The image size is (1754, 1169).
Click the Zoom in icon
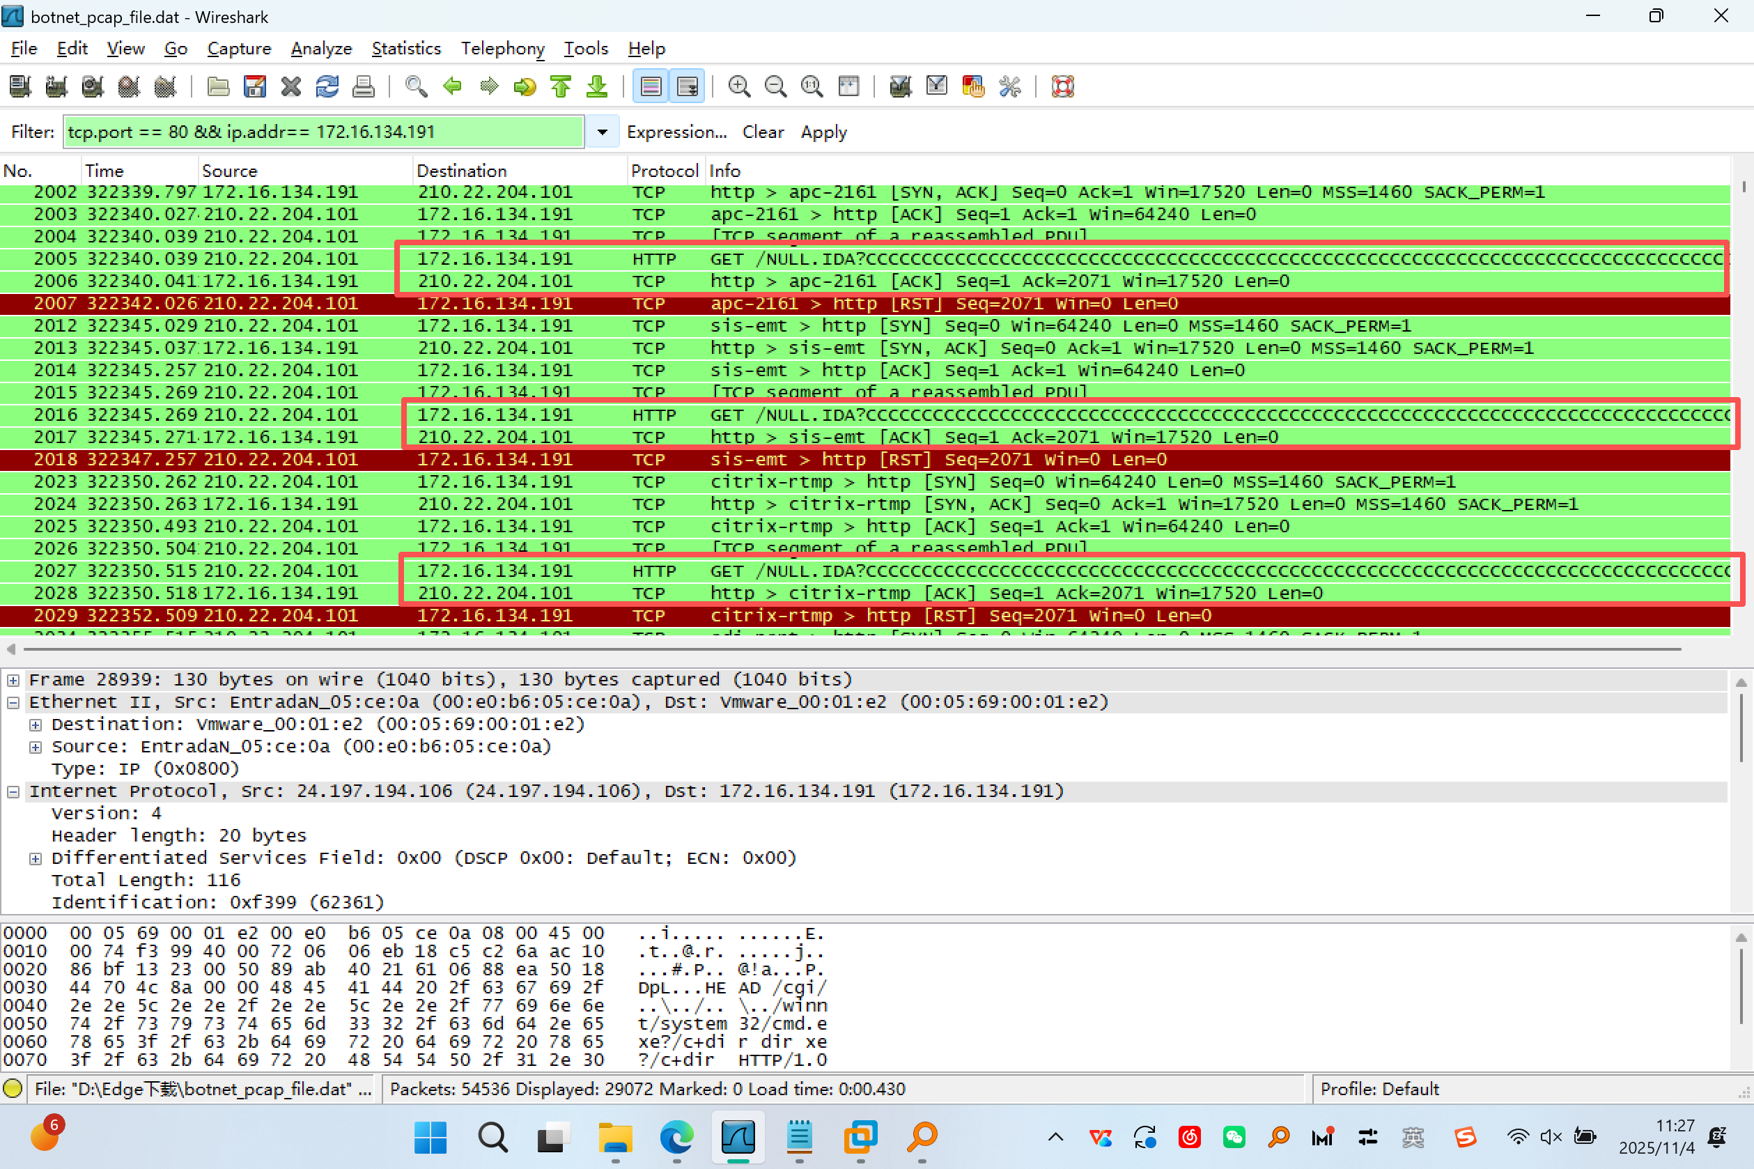[x=738, y=87]
